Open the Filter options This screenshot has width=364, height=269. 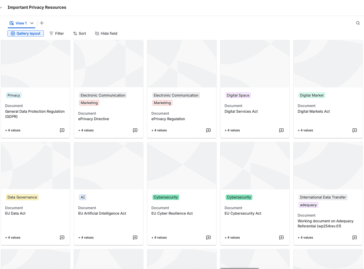click(56, 34)
